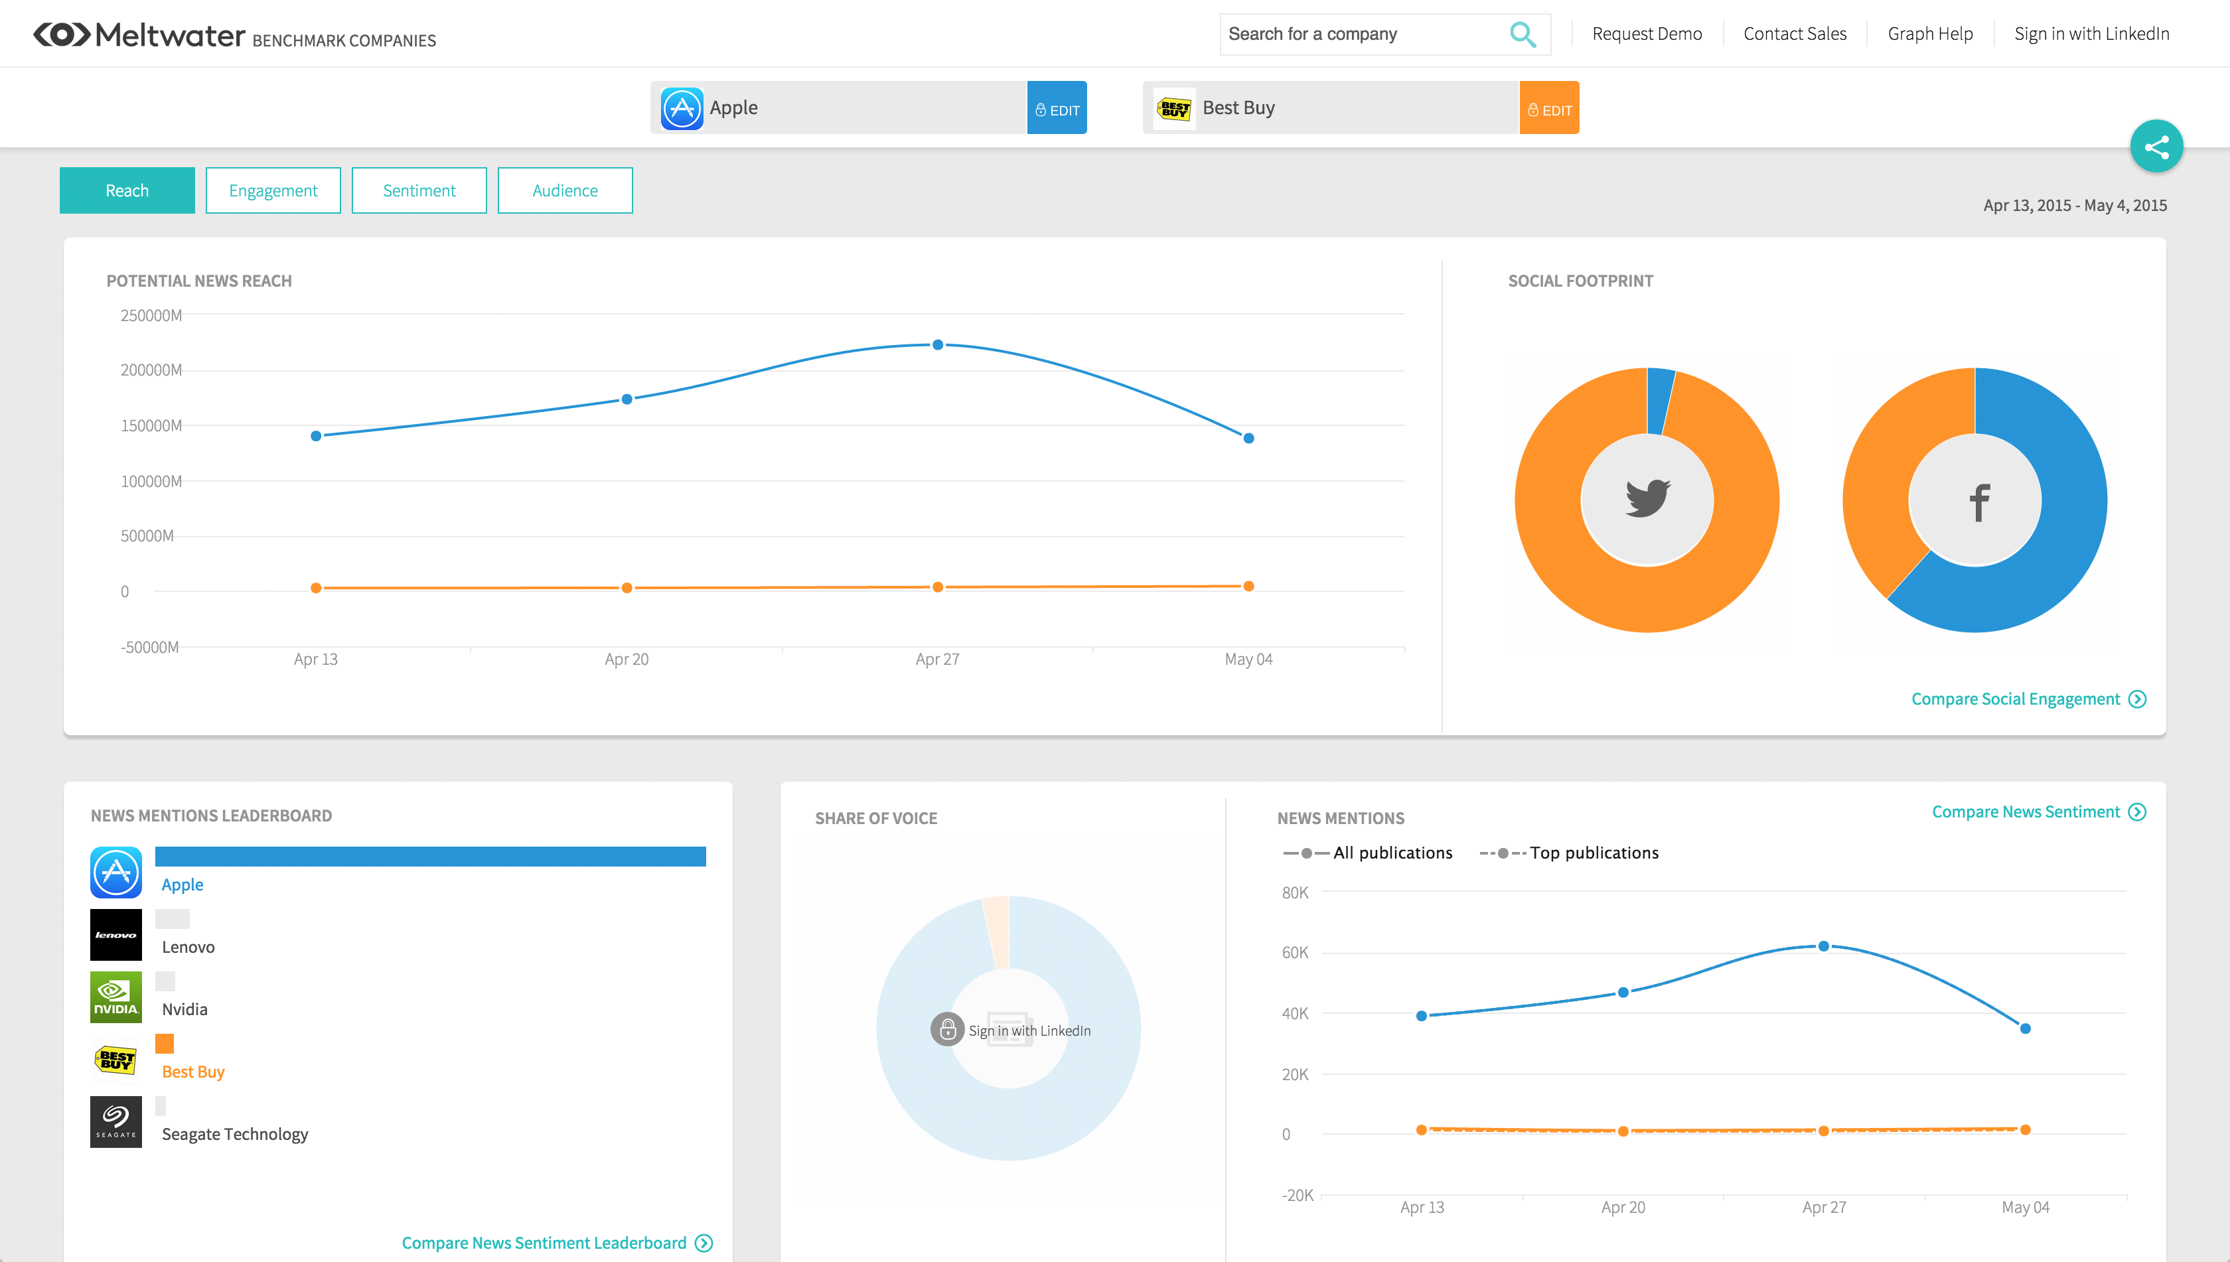
Task: Click the Meltwater logo
Action: 139,35
